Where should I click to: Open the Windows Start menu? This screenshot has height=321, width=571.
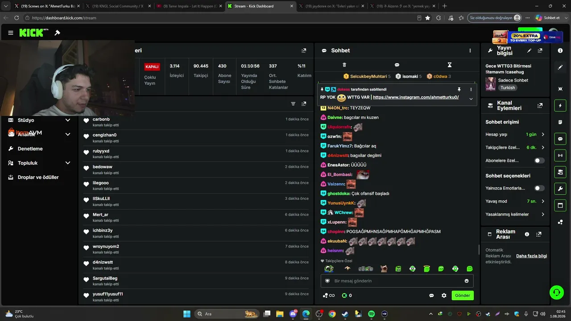point(187,314)
